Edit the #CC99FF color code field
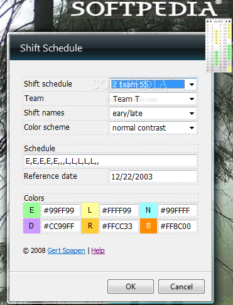This screenshot has width=233, height=305. point(61,226)
